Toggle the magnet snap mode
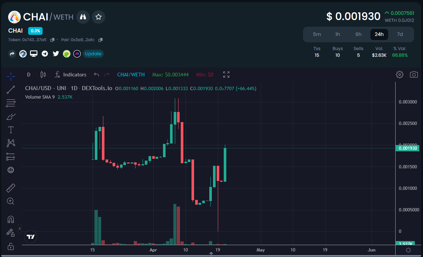Screen dimensions: 423x257 [x=11, y=219]
